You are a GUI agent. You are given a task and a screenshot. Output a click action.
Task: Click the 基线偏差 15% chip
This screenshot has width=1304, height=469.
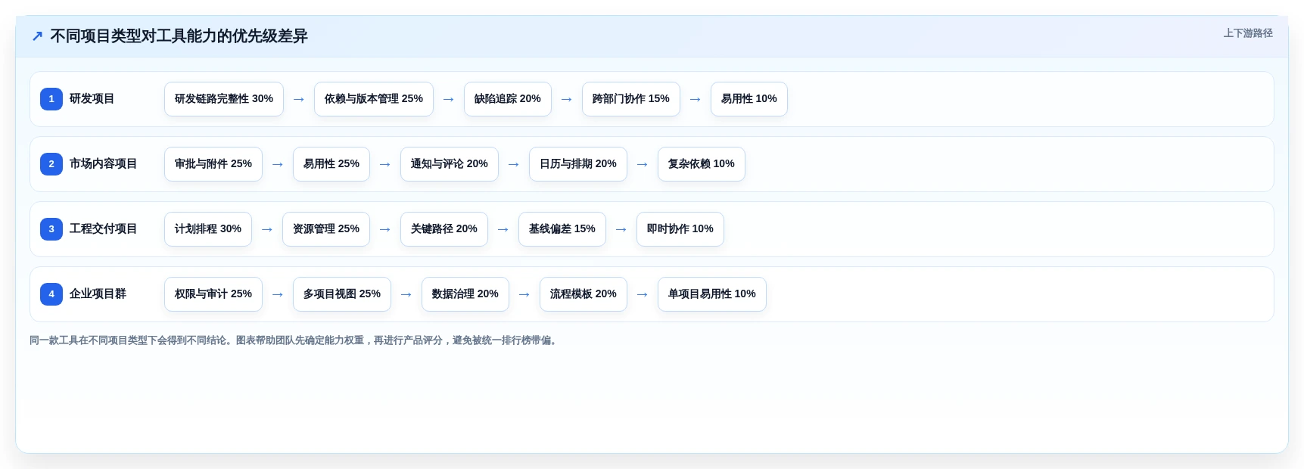pyautogui.click(x=562, y=229)
